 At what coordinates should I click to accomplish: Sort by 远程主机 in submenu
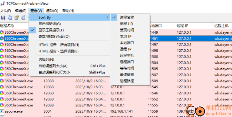point(130,56)
